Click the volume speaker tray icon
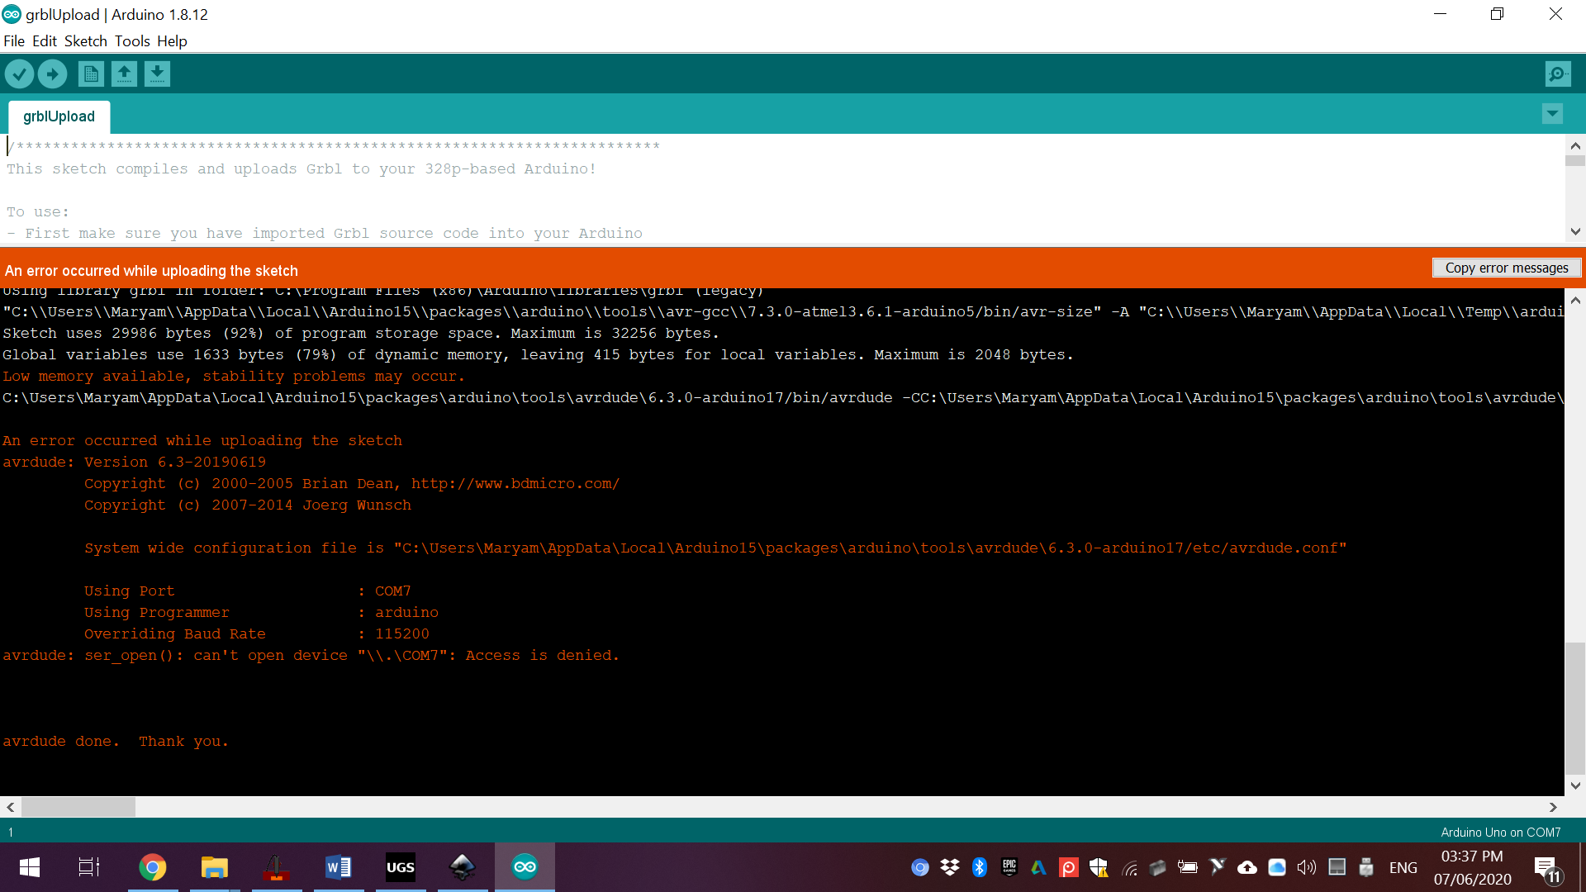This screenshot has height=892, width=1586. click(x=1307, y=867)
